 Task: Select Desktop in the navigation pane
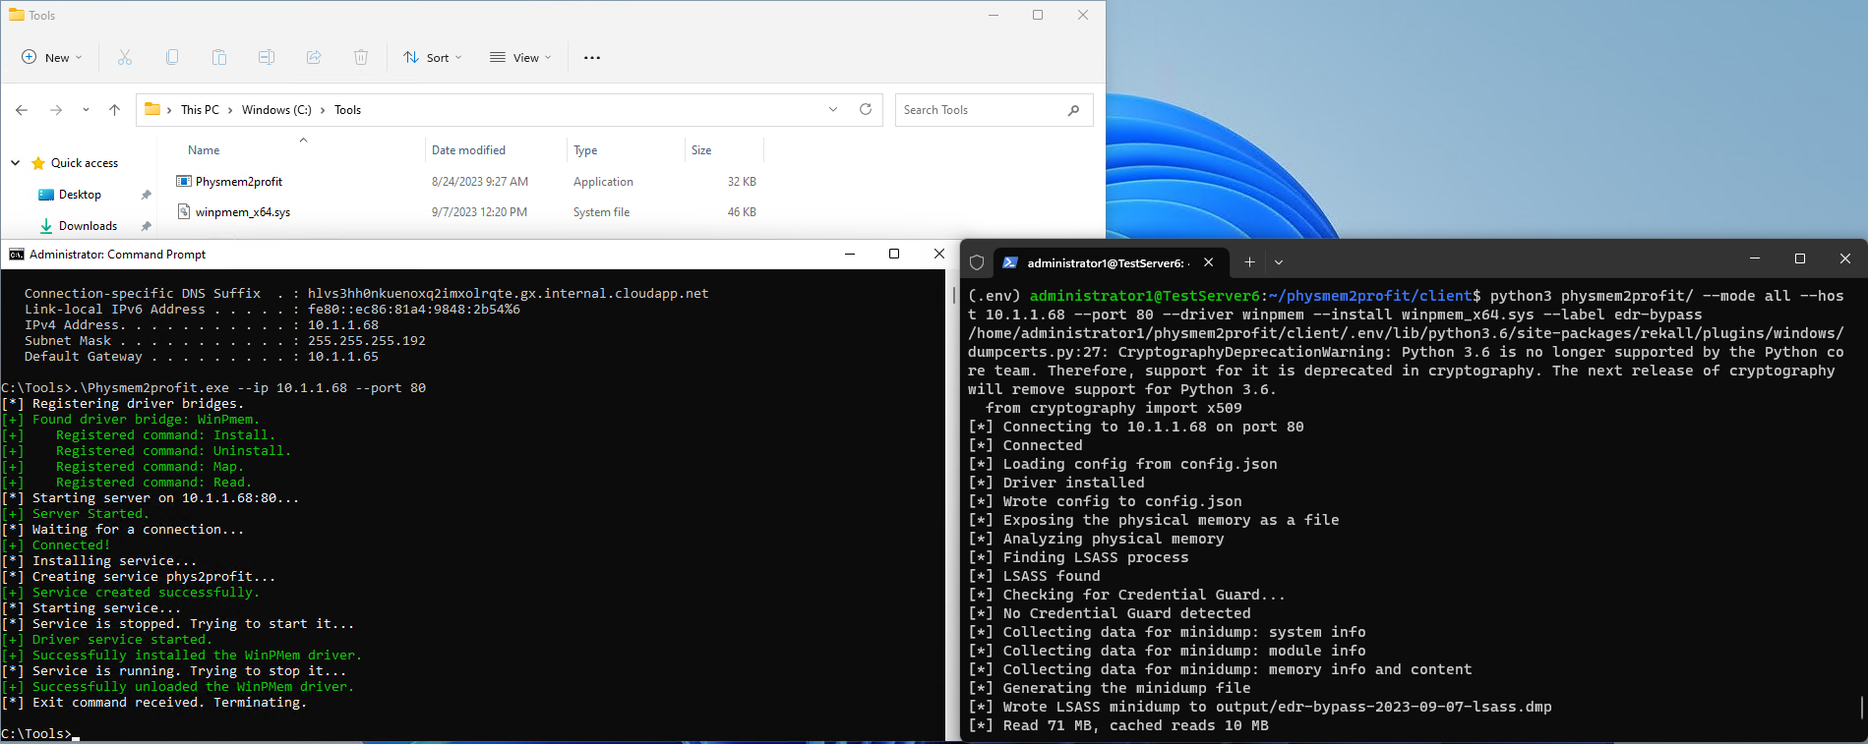[x=80, y=195]
